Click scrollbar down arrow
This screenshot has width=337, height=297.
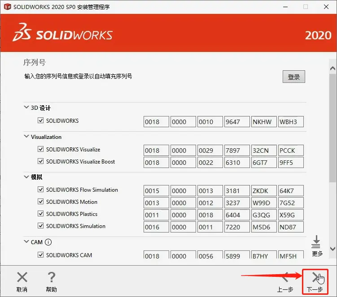[333, 249]
